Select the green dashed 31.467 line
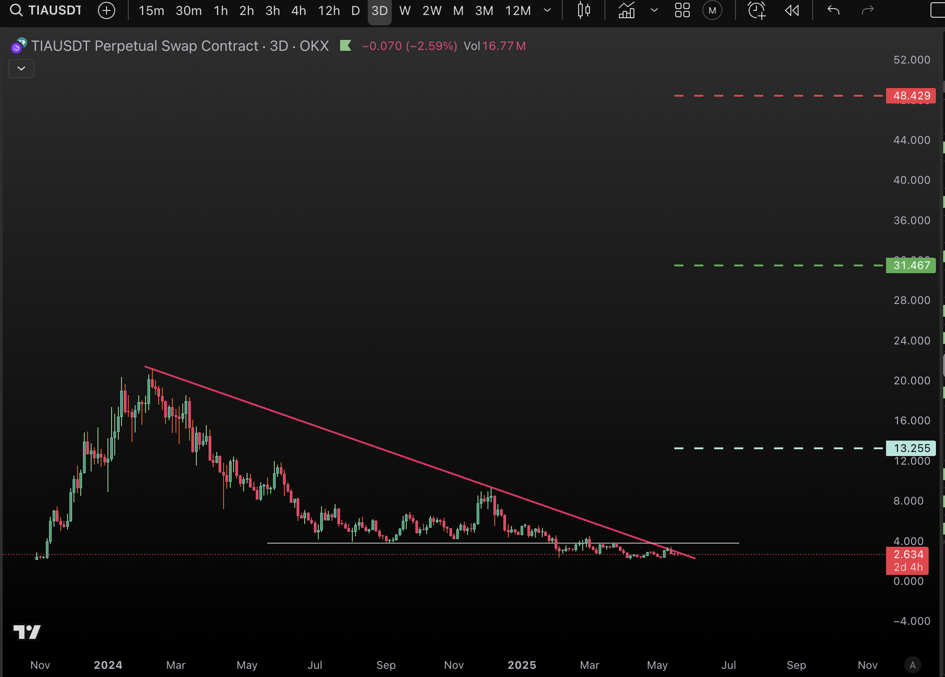The width and height of the screenshot is (945, 677). (779, 265)
